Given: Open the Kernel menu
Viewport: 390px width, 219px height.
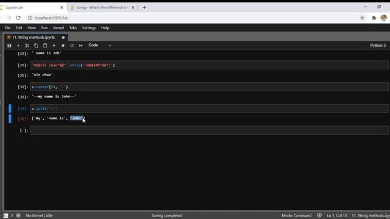Looking at the screenshot, I should pyautogui.click(x=58, y=28).
